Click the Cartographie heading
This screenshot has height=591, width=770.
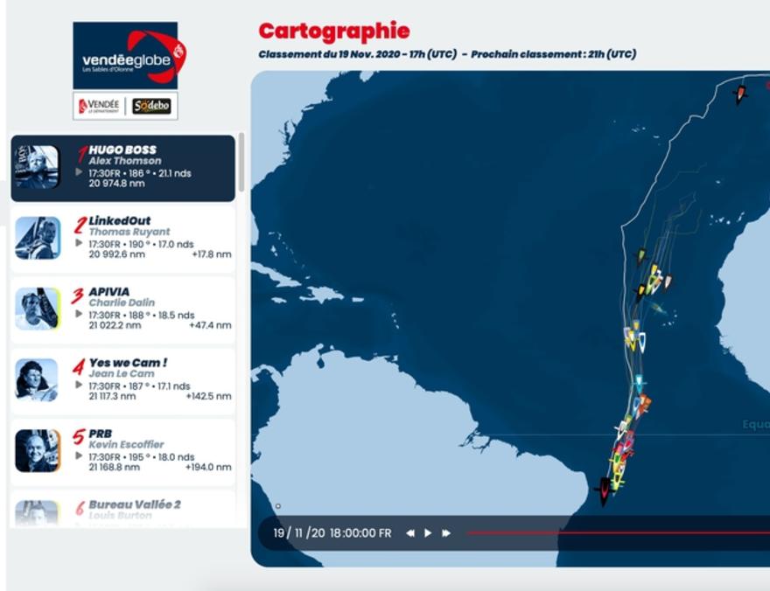pyautogui.click(x=334, y=31)
